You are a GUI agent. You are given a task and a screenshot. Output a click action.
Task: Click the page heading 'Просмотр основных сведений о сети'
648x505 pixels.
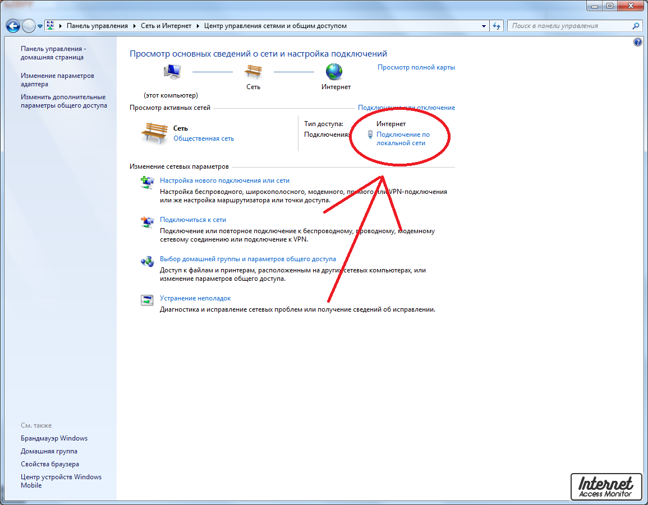[x=258, y=54]
